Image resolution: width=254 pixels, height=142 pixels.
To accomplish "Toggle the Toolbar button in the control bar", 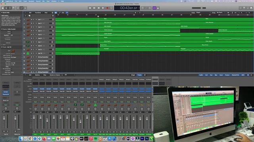I will pos(13,8).
